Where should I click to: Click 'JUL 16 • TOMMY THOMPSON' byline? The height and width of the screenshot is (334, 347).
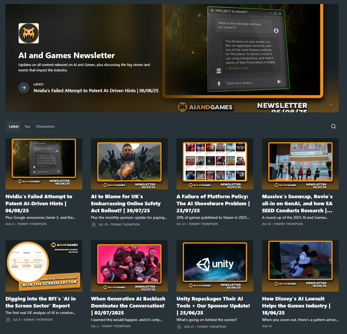pyautogui.click(x=282, y=224)
